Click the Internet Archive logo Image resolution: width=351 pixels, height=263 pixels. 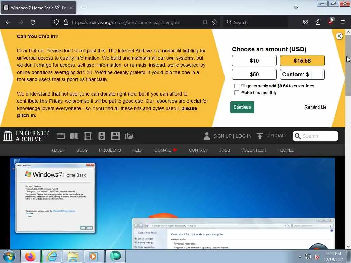tap(26, 136)
